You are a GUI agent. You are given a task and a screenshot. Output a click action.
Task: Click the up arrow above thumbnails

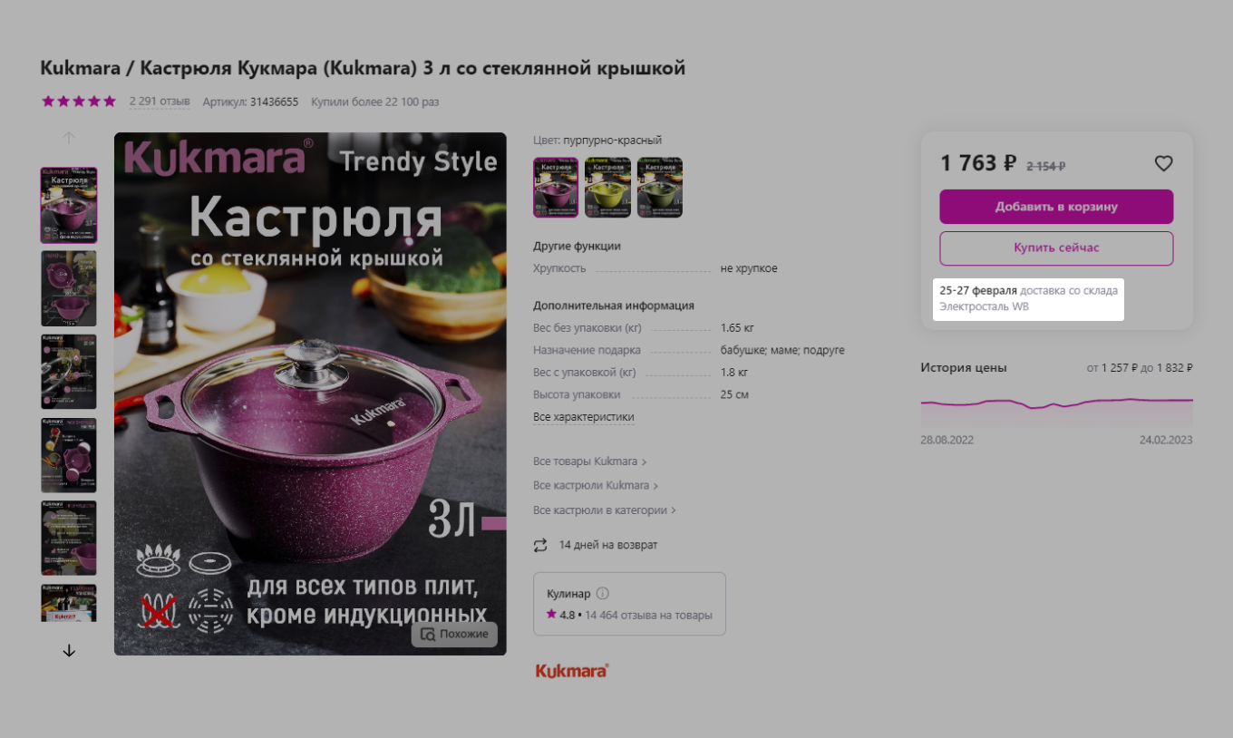[69, 138]
